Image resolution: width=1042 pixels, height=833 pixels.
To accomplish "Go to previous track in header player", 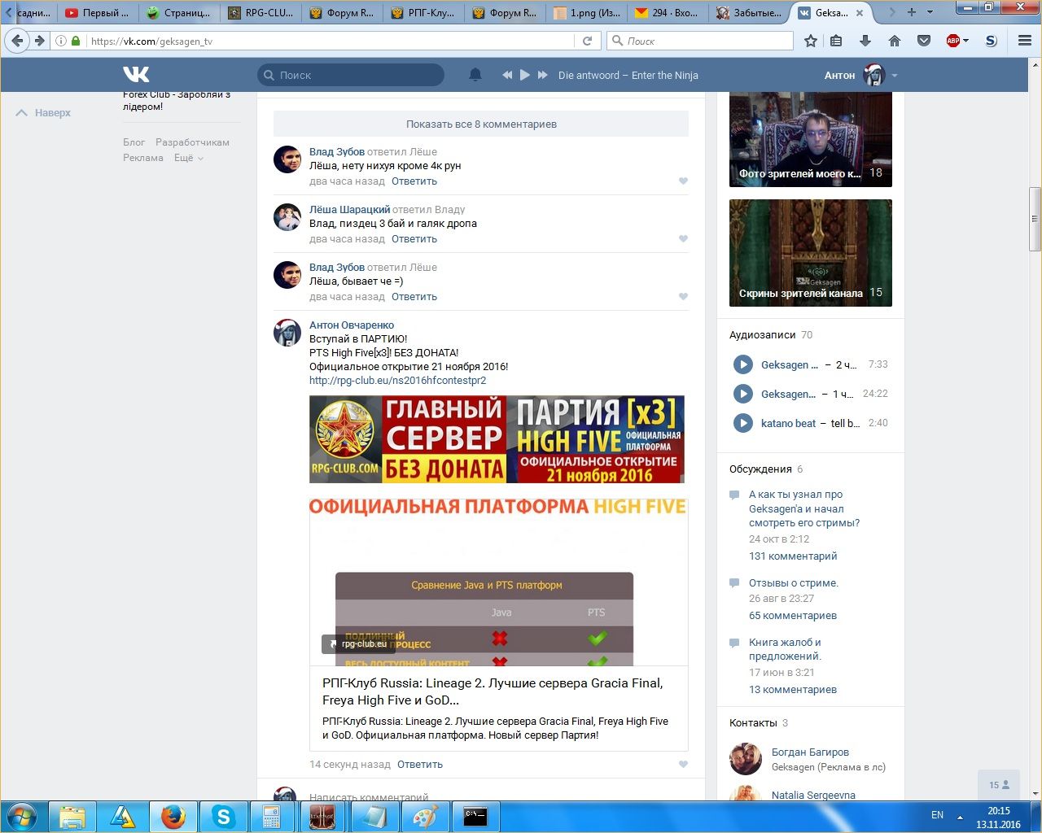I will (507, 75).
